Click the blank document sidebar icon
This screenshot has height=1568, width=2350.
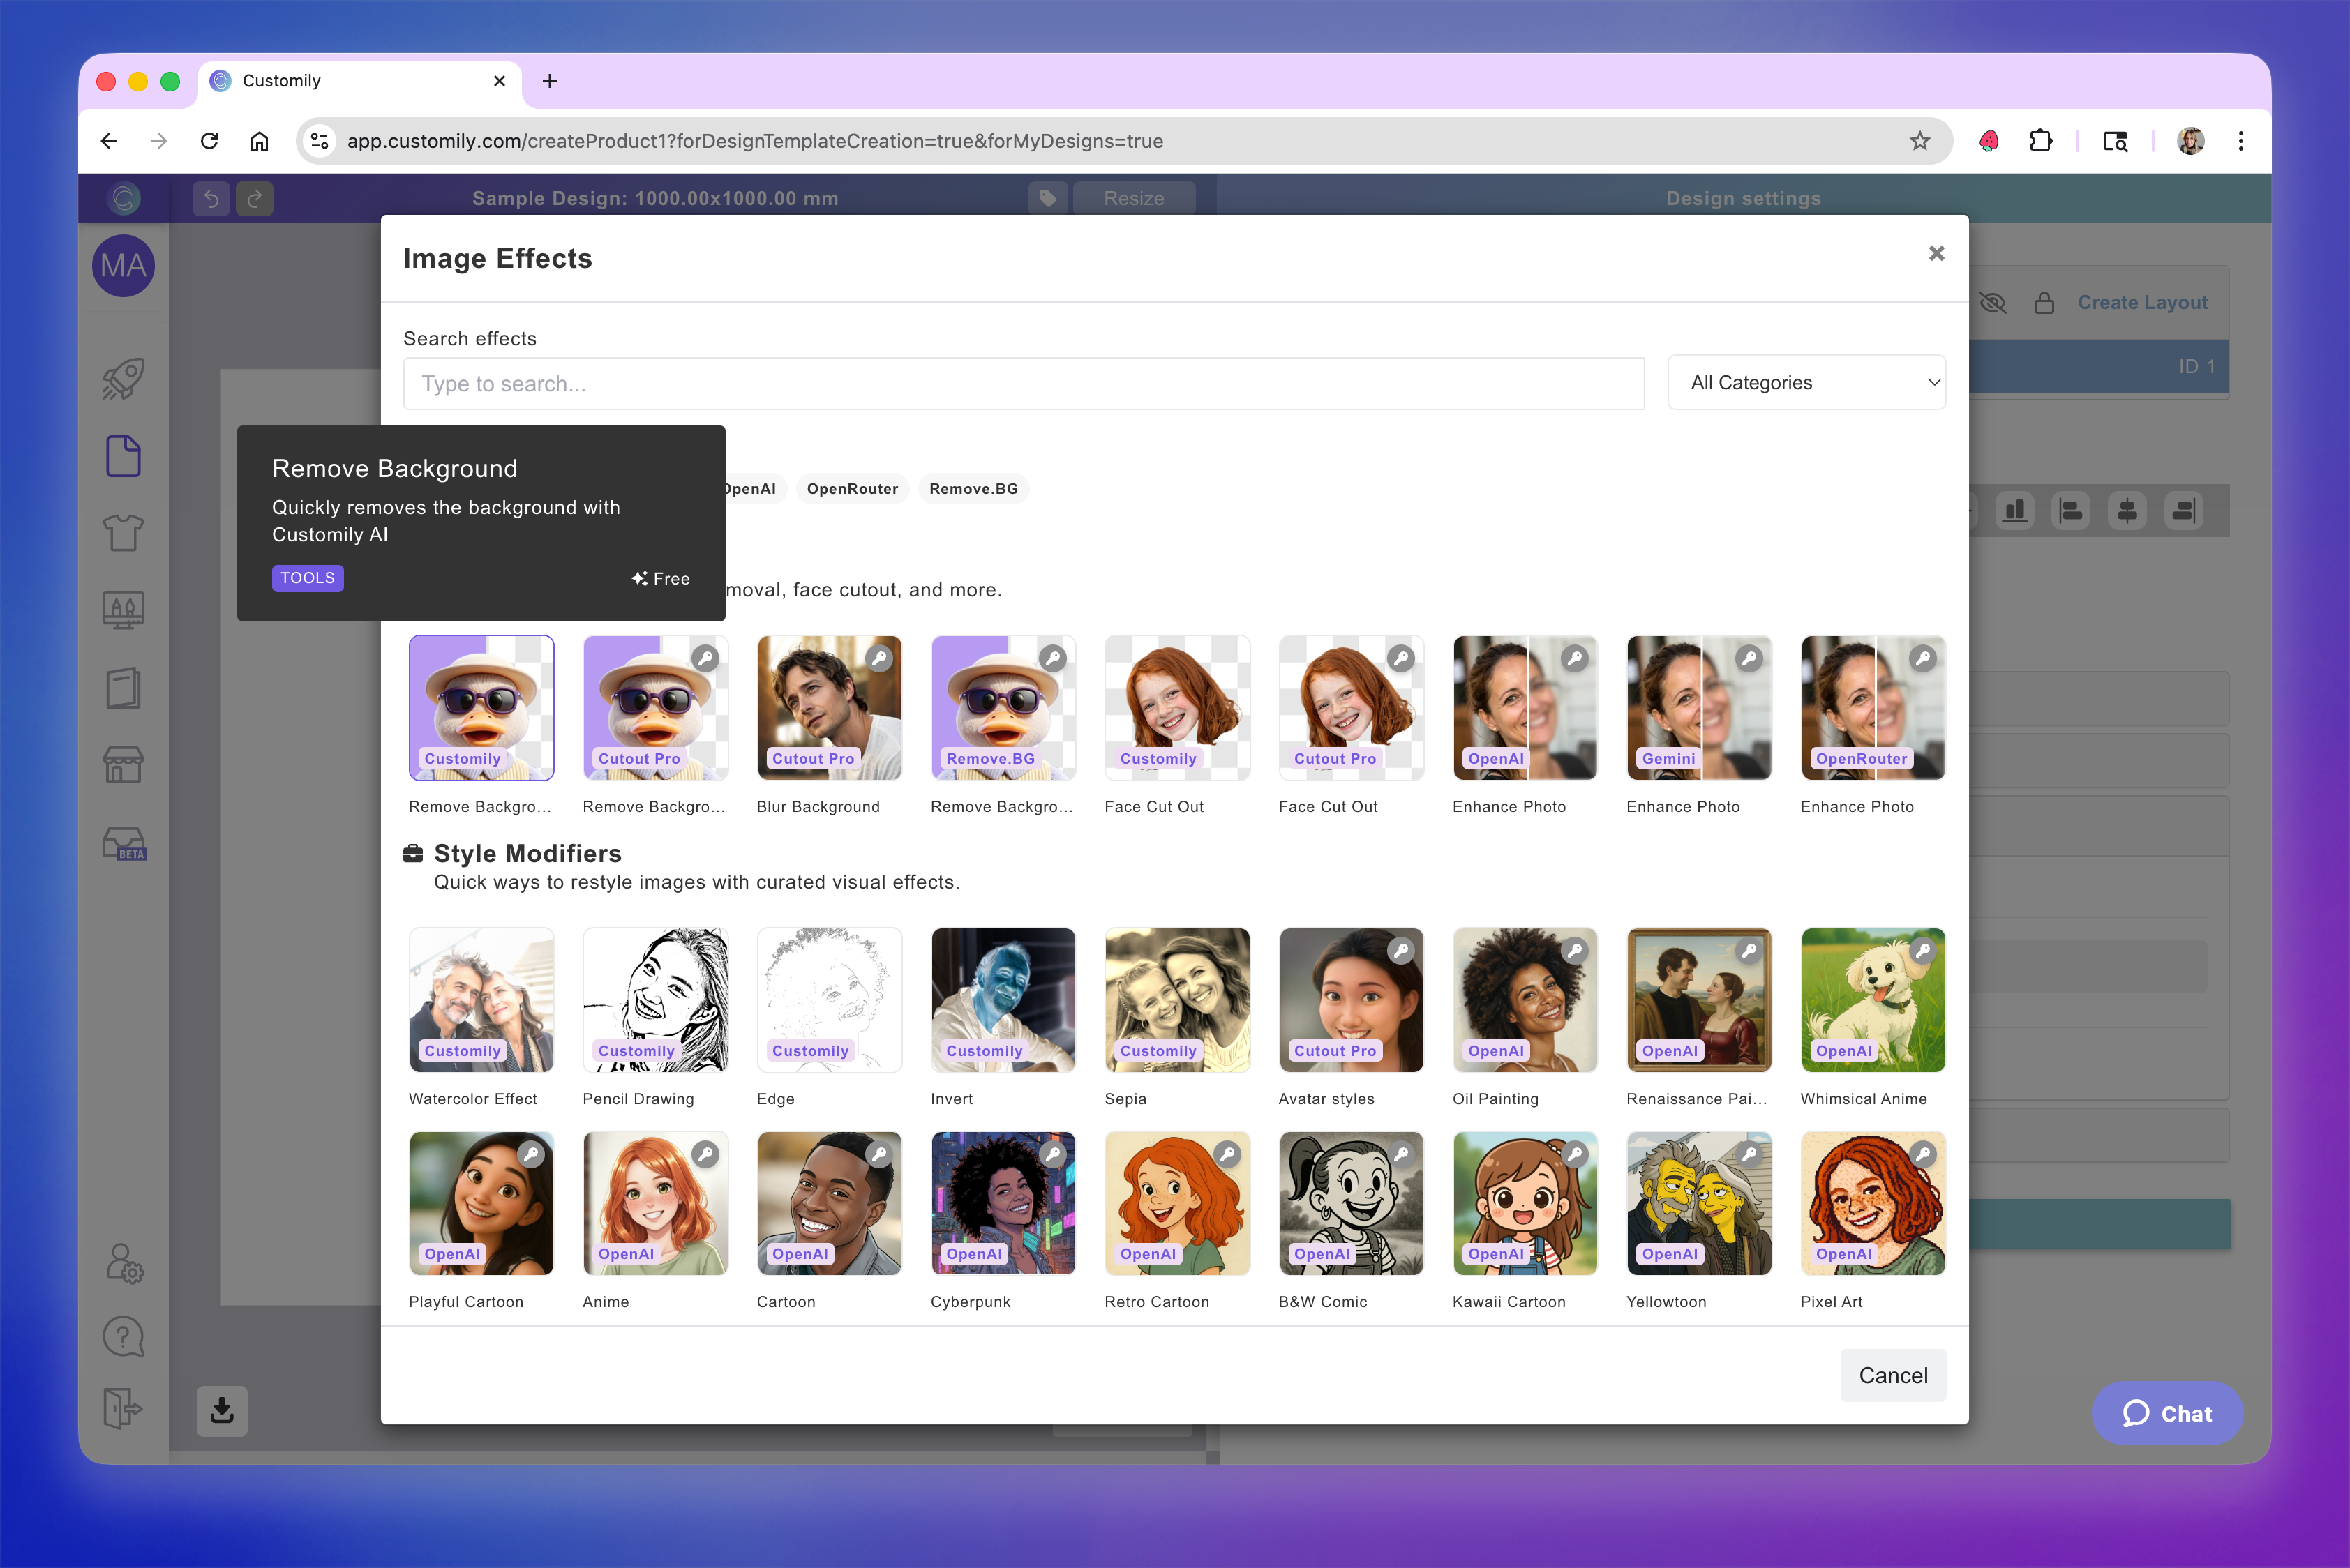point(123,456)
